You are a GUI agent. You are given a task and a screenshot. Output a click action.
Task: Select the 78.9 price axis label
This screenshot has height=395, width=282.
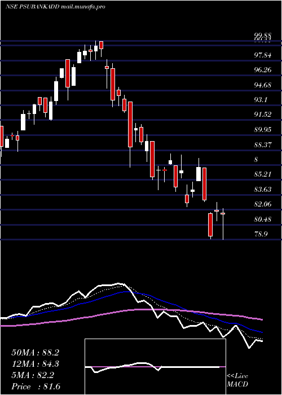(x=261, y=234)
